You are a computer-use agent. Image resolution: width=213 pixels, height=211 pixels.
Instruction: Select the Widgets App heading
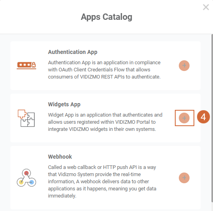tap(64, 104)
